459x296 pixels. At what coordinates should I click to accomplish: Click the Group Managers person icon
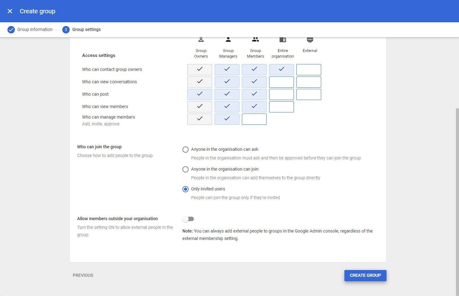tap(228, 40)
